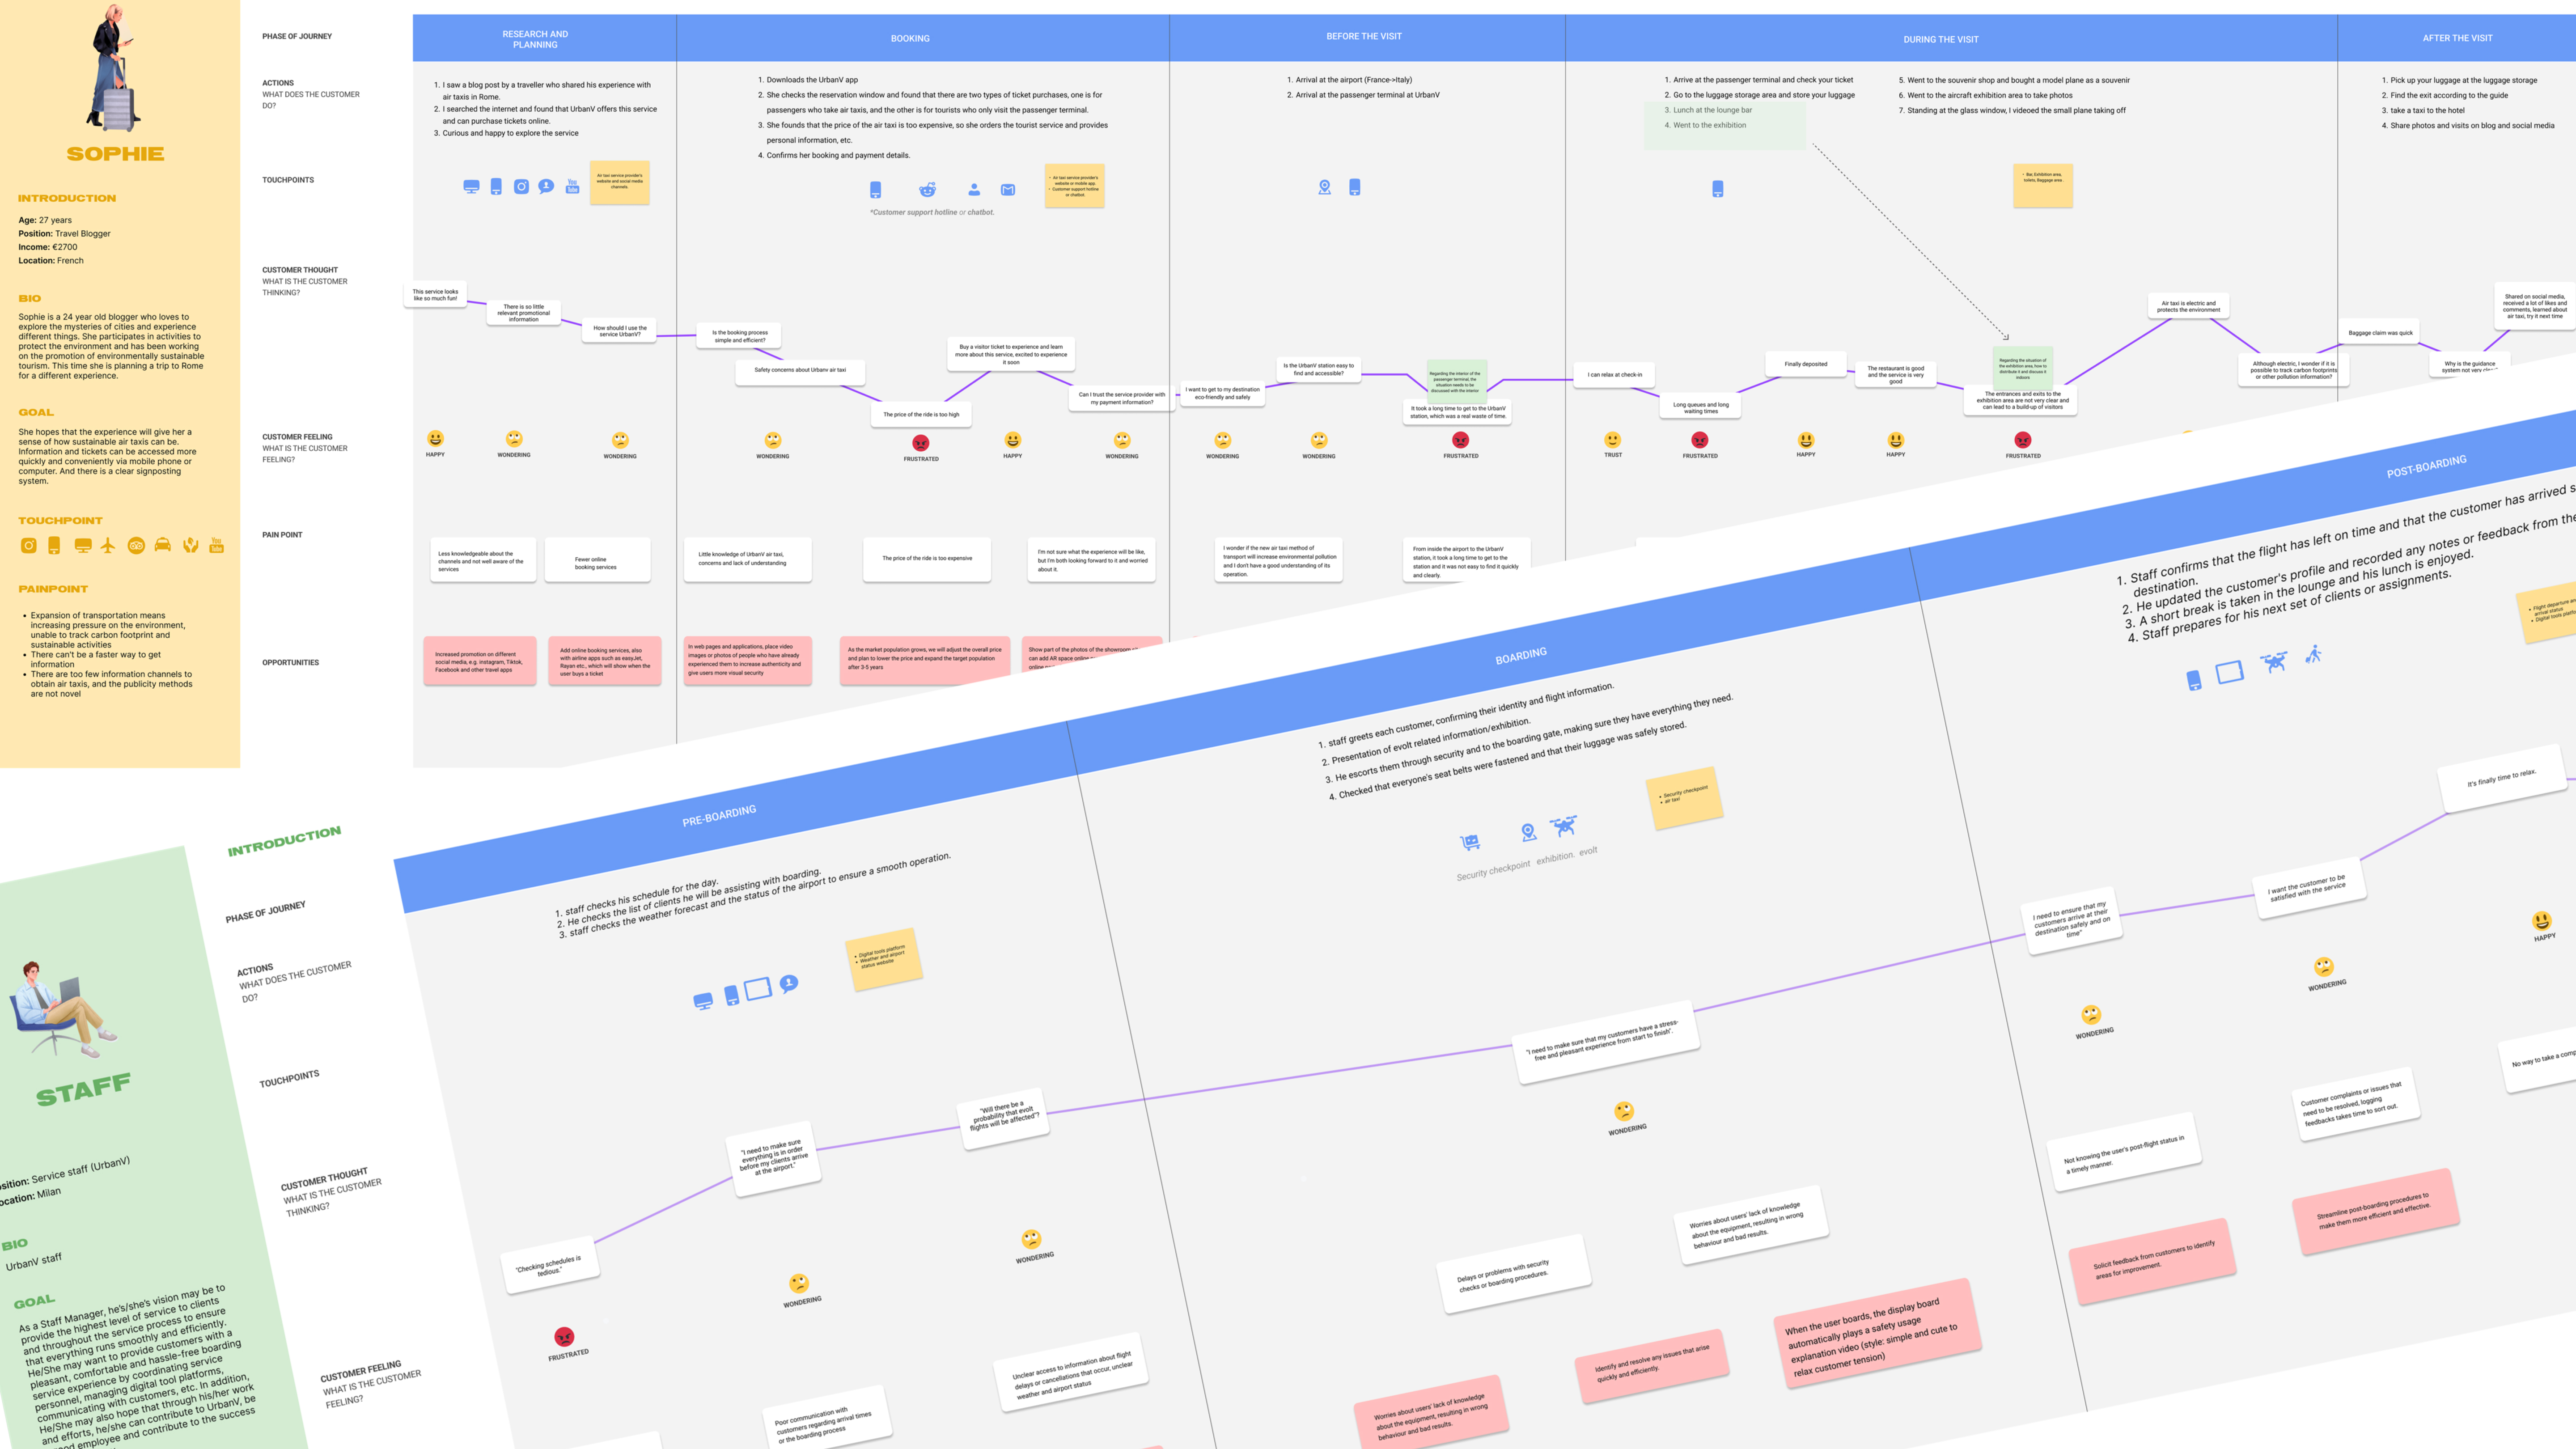
Task: Click the 'This service looks like so much fun!' thought
Action: tap(435, 295)
